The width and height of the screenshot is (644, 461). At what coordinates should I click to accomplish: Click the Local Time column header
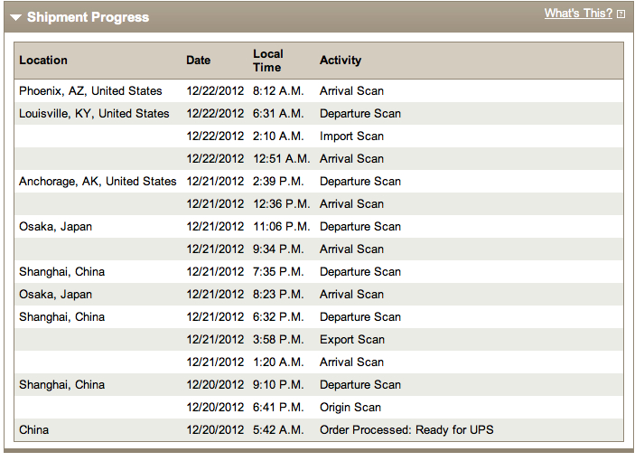pyautogui.click(x=268, y=61)
